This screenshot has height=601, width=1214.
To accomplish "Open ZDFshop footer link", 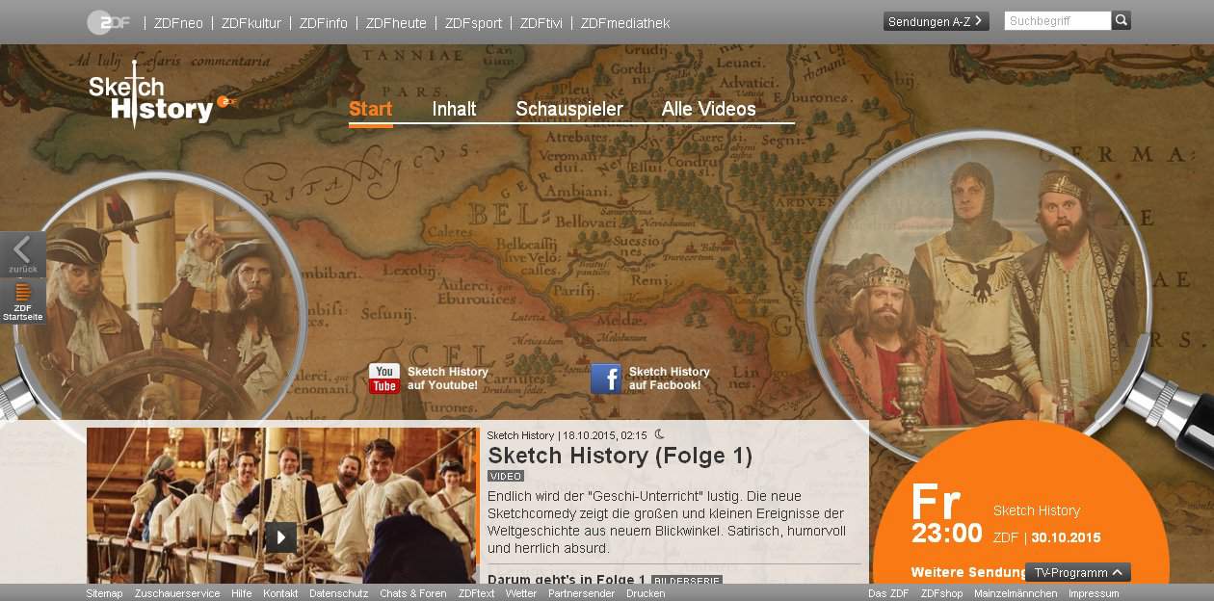I will click(941, 593).
